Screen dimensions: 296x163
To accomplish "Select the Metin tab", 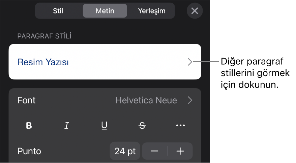I will pyautogui.click(x=105, y=11).
